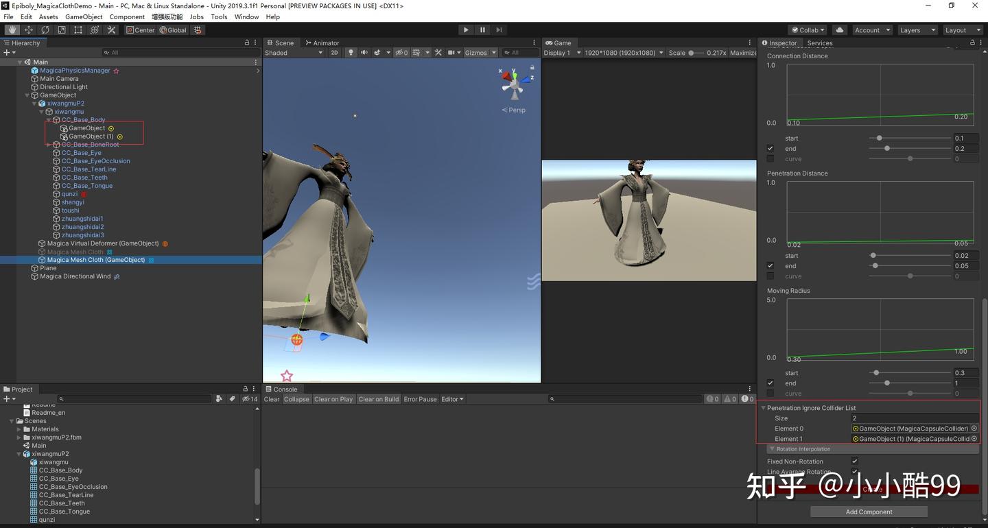Image resolution: width=988 pixels, height=528 pixels.
Task: Expand the Rotation Interpolation section
Action: [771, 448]
